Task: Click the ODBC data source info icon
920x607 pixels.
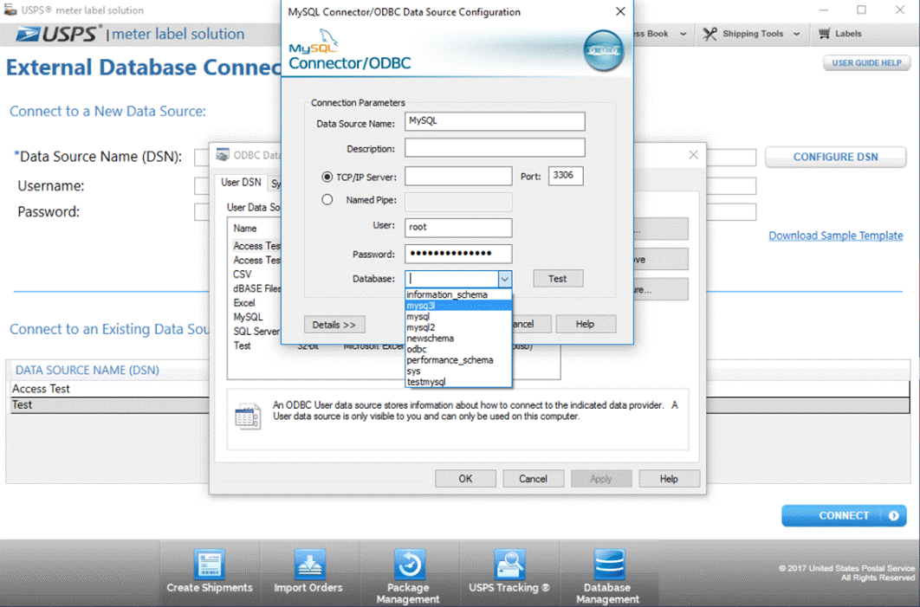Action: pyautogui.click(x=248, y=417)
